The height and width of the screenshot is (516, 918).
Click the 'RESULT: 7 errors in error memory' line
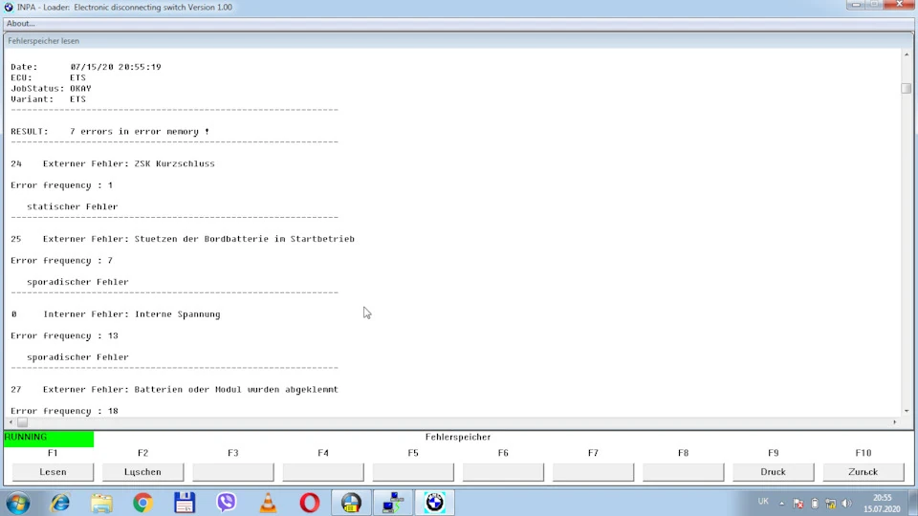tap(110, 132)
